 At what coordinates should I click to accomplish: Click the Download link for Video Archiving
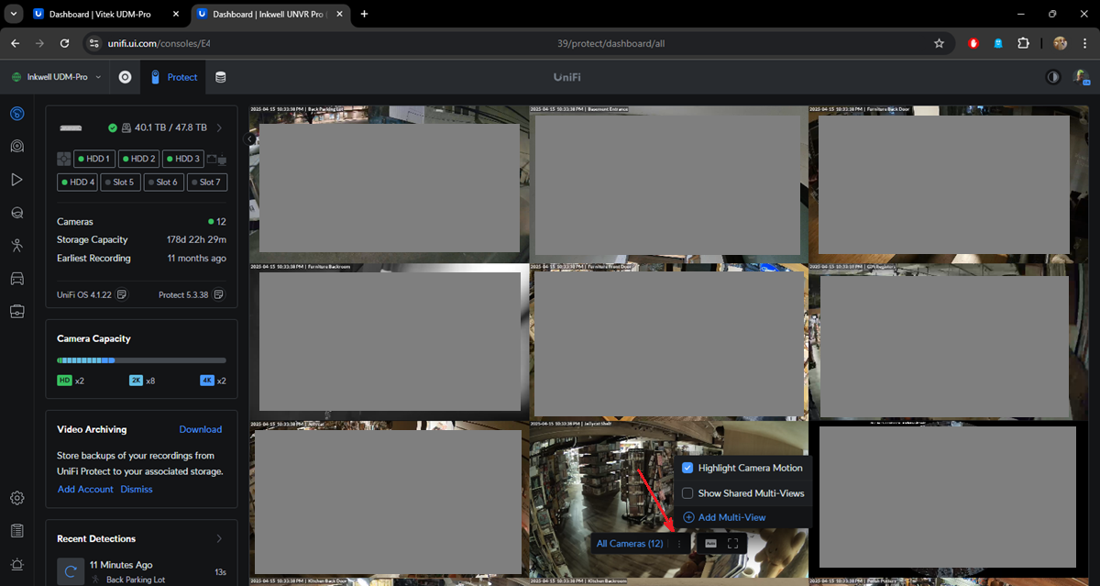point(200,429)
